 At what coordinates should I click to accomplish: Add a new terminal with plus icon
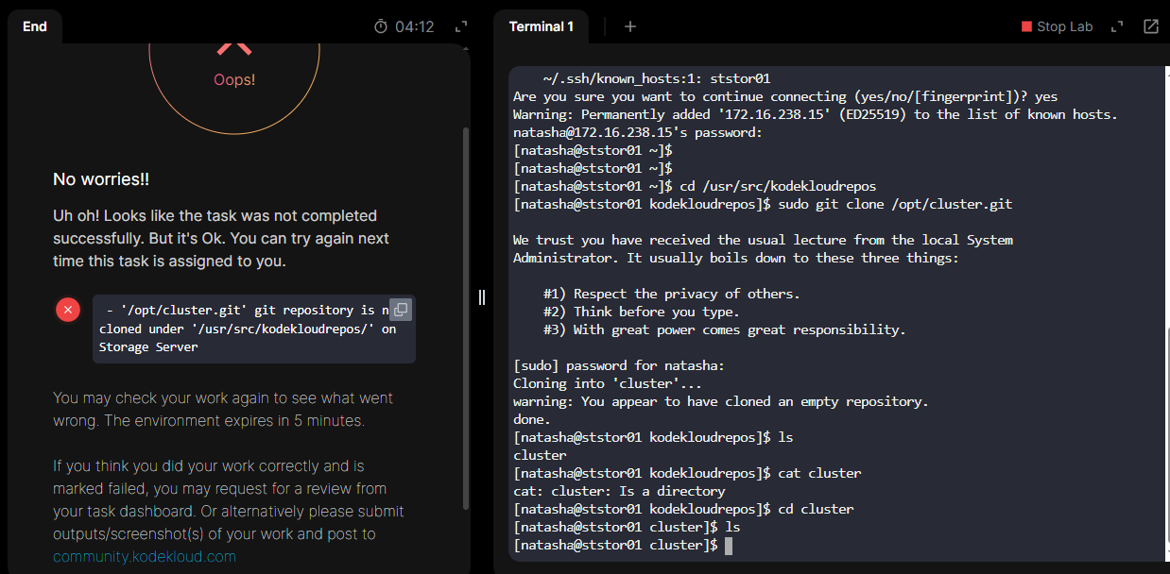point(630,26)
